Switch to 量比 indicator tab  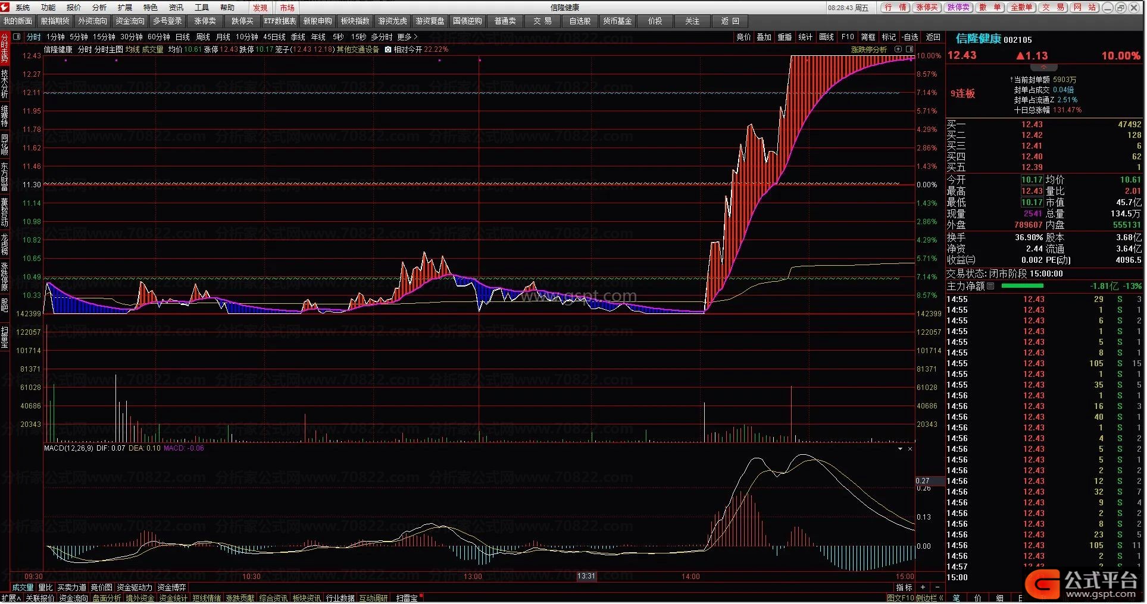(45, 587)
